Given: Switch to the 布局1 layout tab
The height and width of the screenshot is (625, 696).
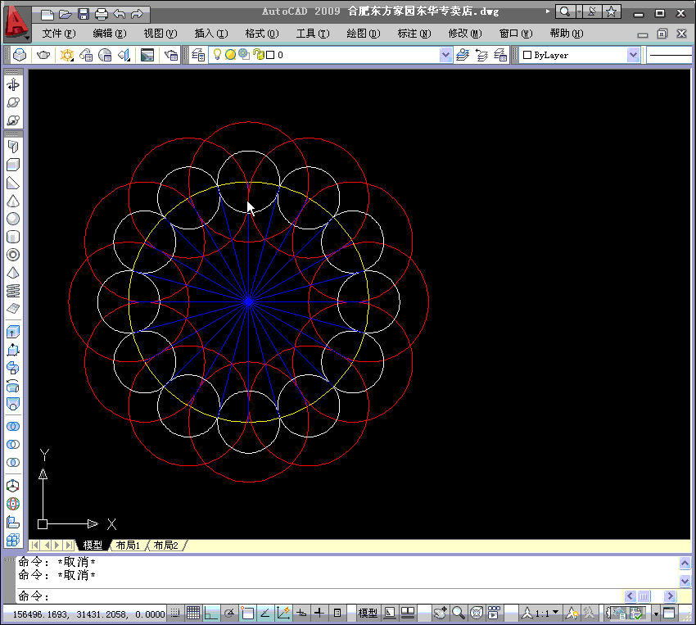Looking at the screenshot, I should coord(128,546).
